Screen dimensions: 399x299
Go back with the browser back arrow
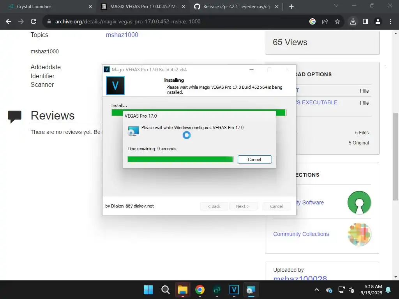(x=9, y=22)
